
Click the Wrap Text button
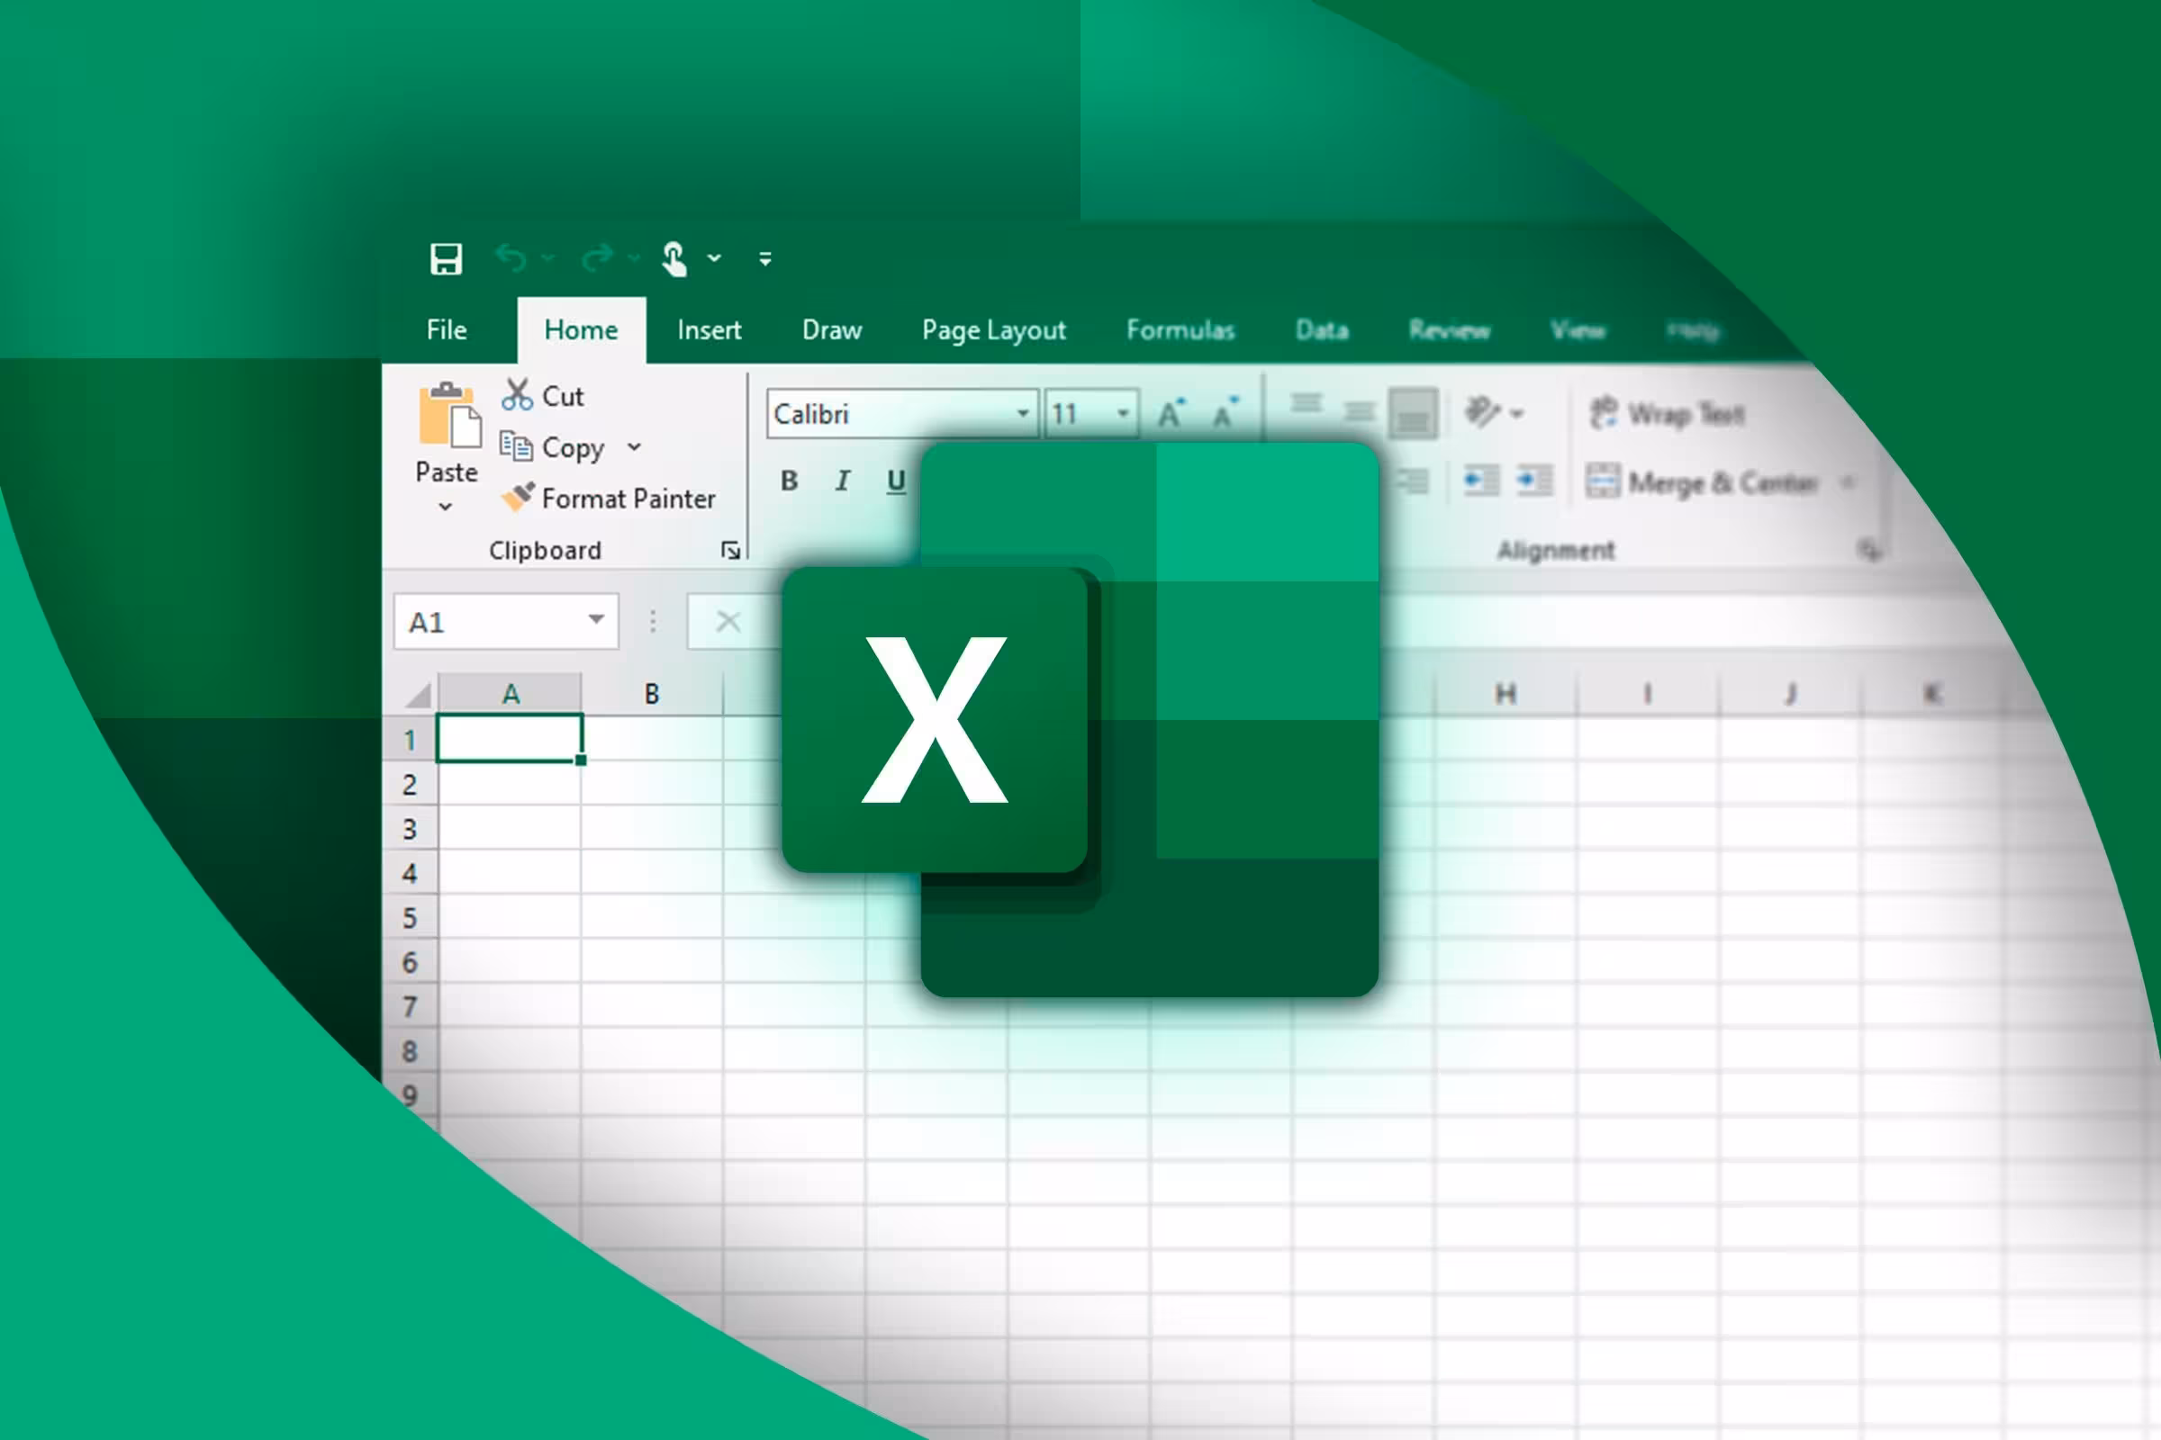point(1666,413)
